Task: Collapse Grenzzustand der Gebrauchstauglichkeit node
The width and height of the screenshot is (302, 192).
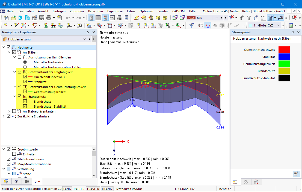Action: click(x=14, y=87)
